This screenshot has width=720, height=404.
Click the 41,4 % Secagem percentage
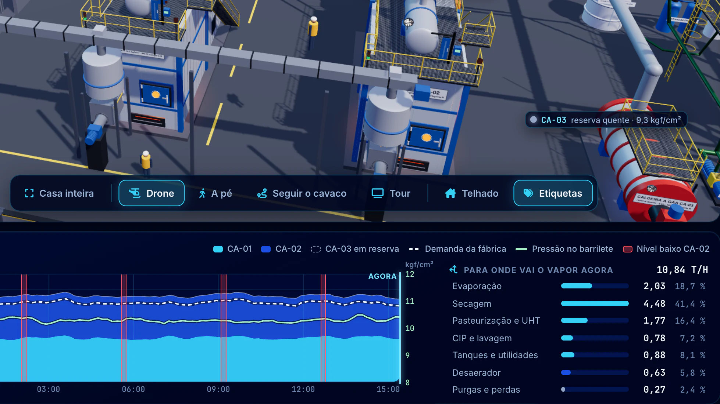pyautogui.click(x=690, y=303)
